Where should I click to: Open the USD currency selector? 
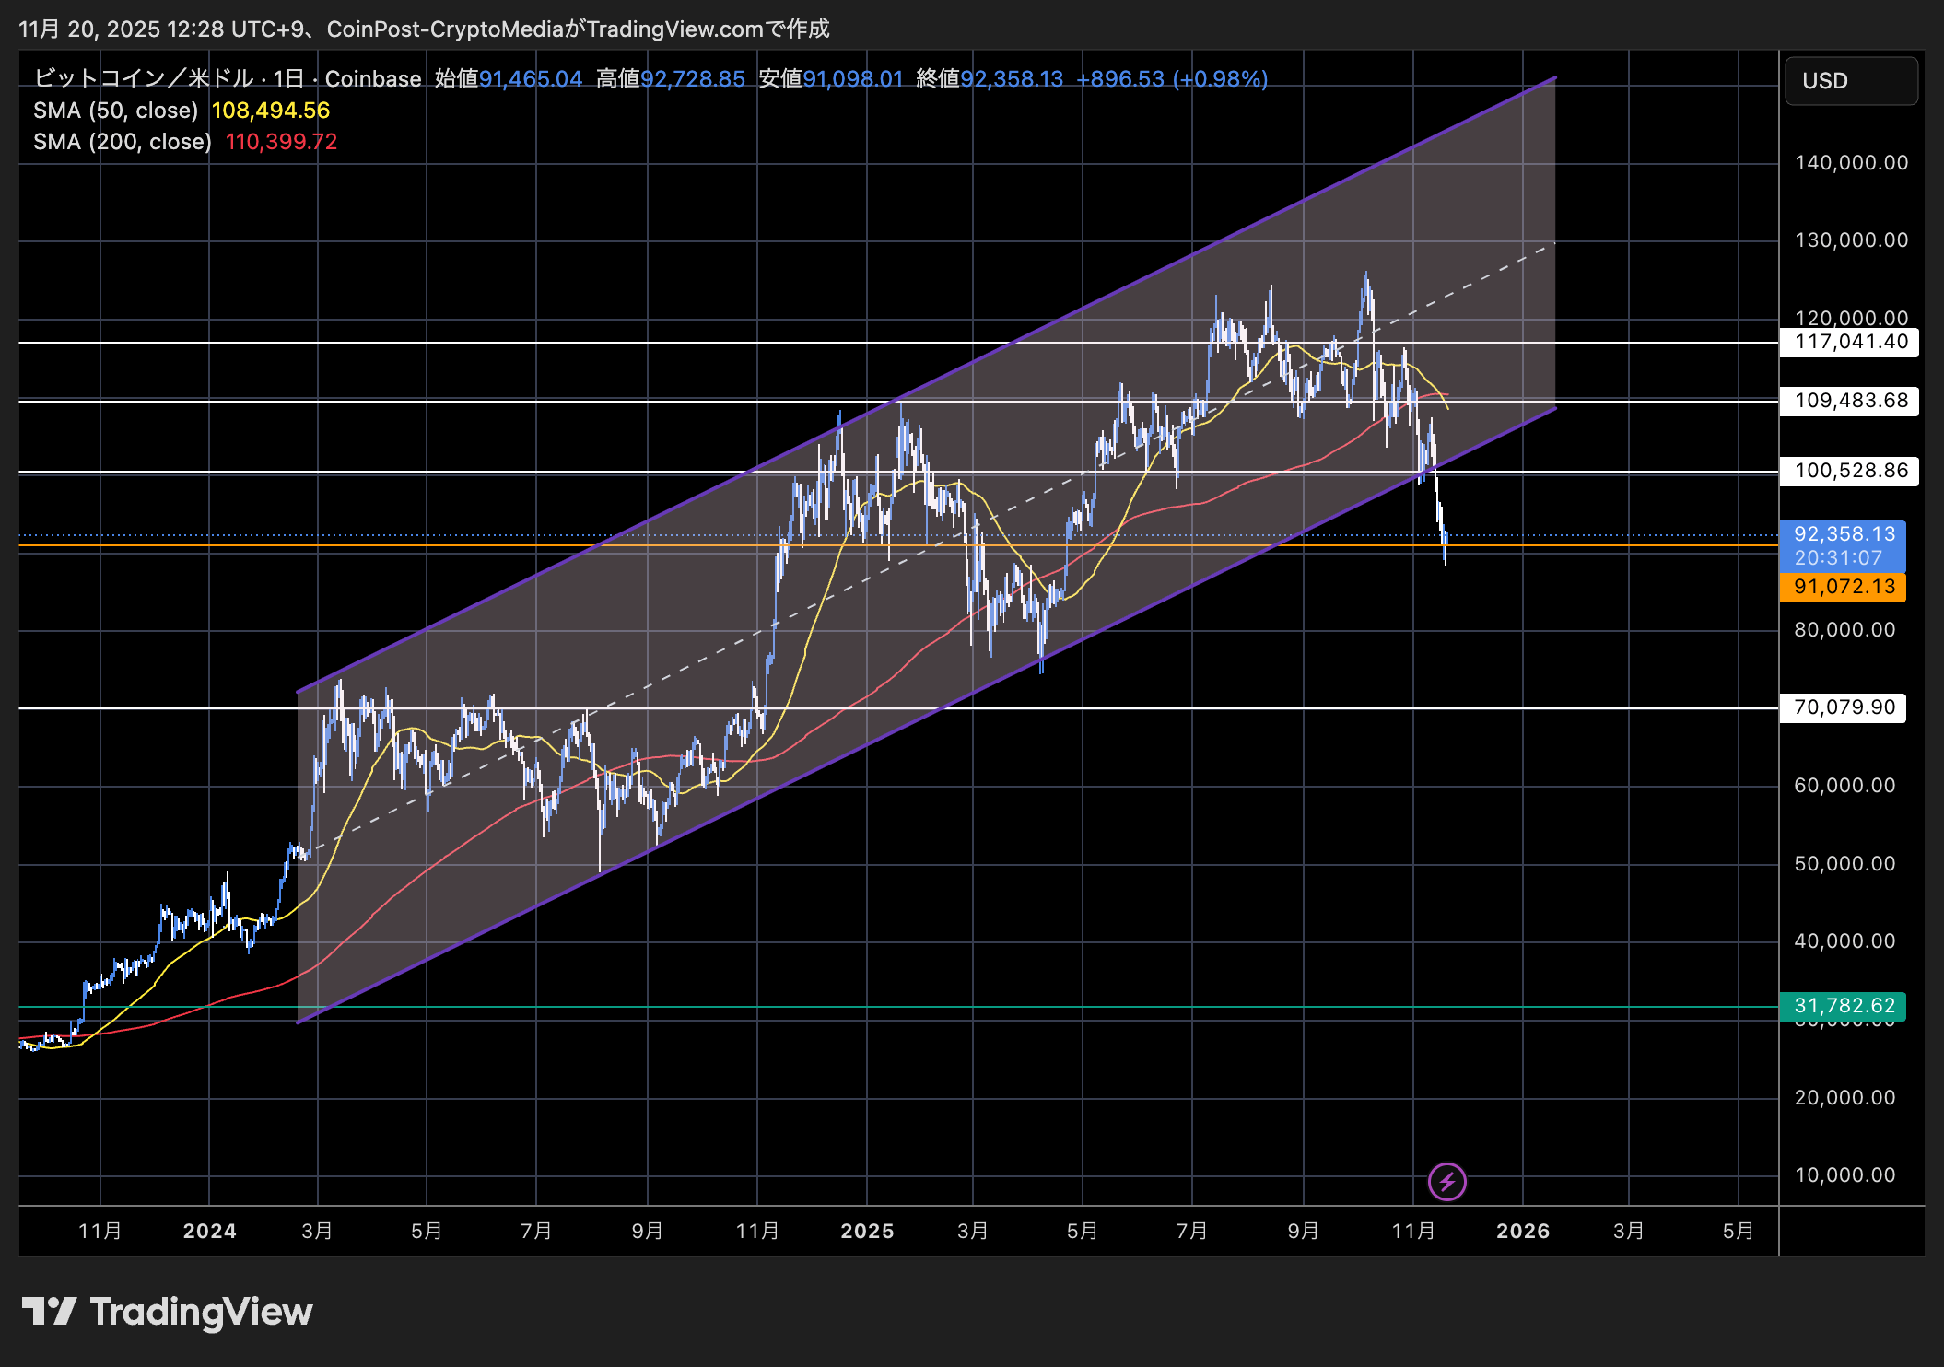tap(1850, 81)
